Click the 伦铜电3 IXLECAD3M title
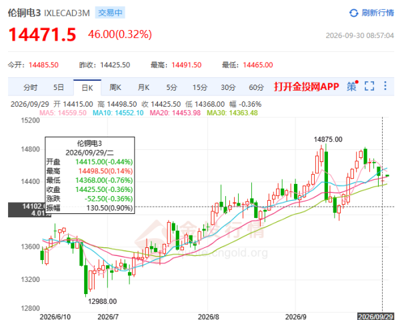The width and height of the screenshot is (400, 320). tap(49, 13)
